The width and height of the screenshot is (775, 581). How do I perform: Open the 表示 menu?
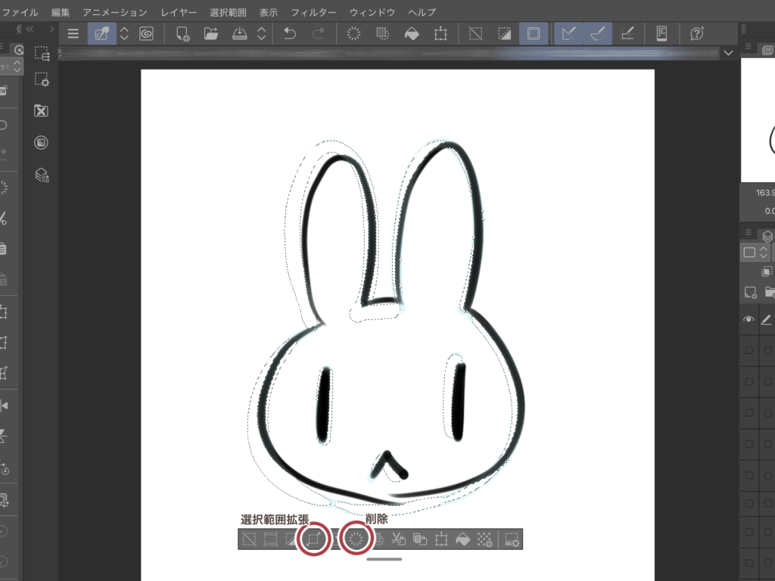tap(269, 12)
